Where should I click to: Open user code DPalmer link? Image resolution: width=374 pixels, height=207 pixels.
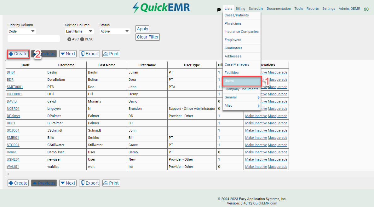(x=14, y=116)
